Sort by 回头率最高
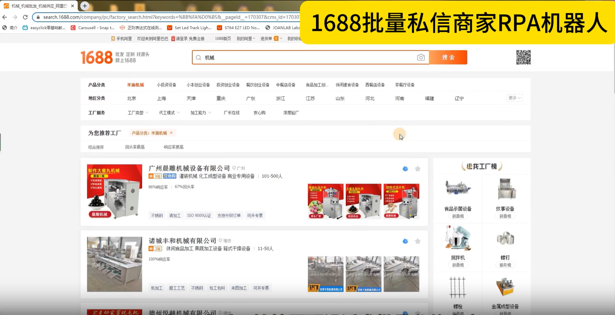Viewport: 615px width, 315px height. [135, 147]
